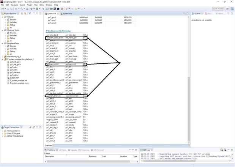Click the axi_bram_ctrl_0 row
Viewport: 235px width, 167px height.
click(x=66, y=64)
